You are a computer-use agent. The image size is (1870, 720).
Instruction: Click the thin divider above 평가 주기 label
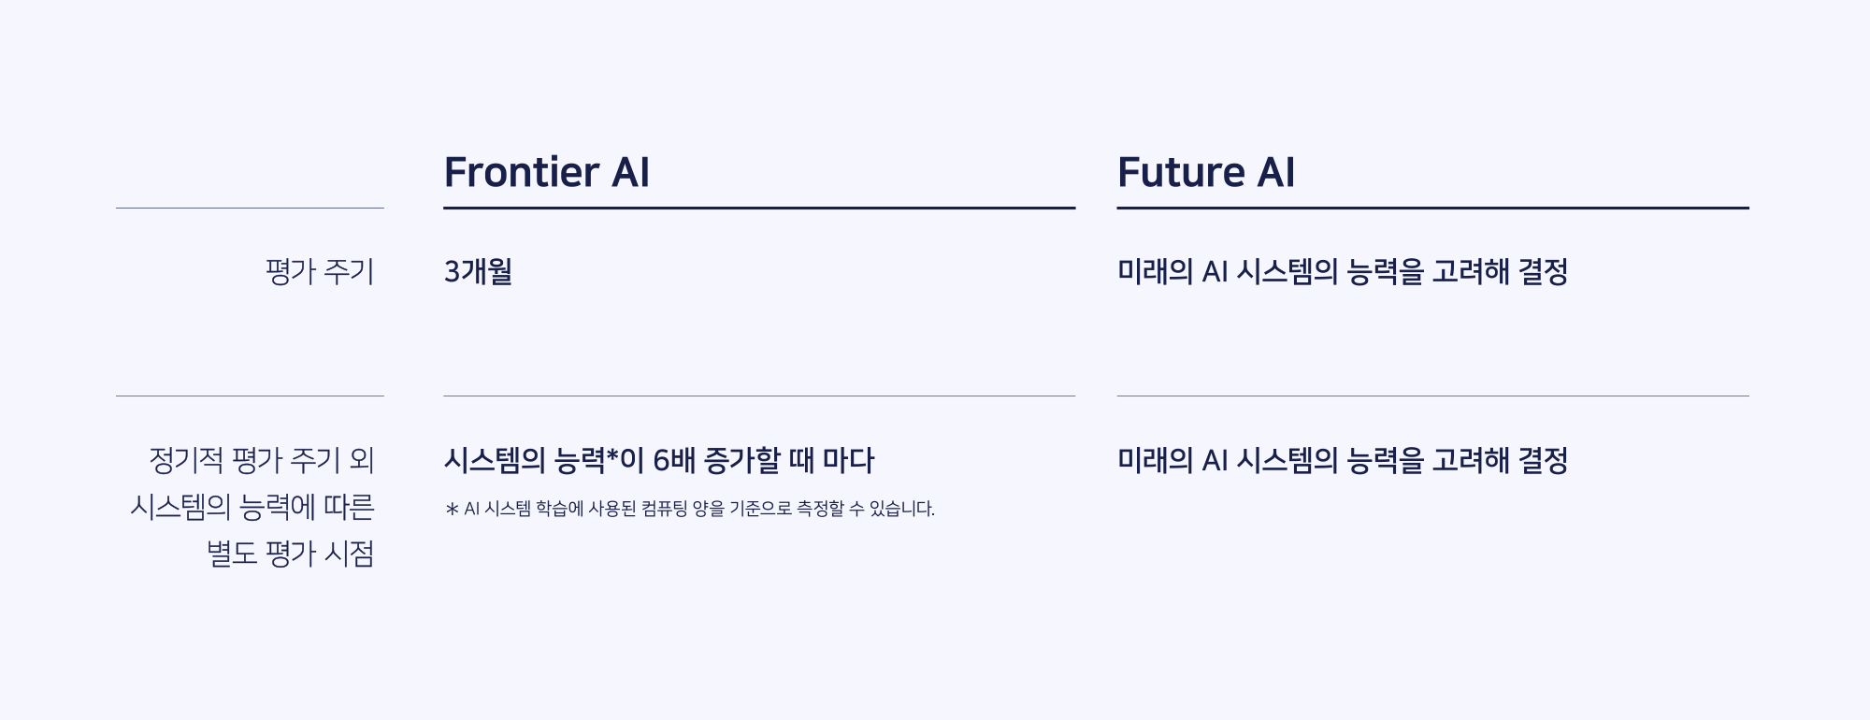[250, 208]
